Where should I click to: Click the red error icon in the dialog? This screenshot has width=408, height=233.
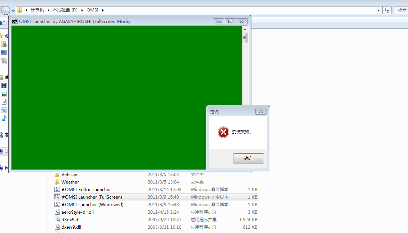pos(223,132)
